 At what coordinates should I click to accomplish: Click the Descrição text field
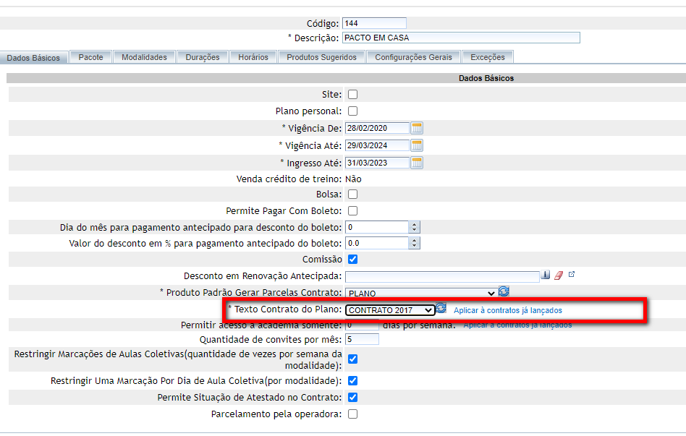click(460, 38)
